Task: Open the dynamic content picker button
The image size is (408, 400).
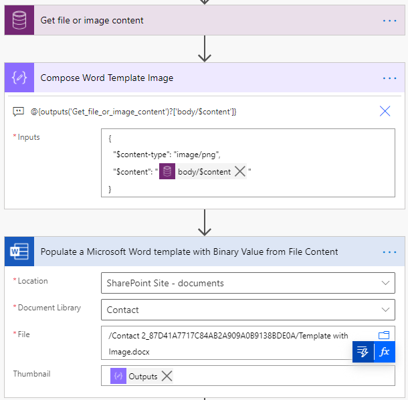Action: pyautogui.click(x=363, y=352)
